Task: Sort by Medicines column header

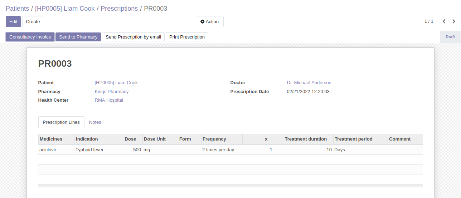Action: tap(56, 139)
